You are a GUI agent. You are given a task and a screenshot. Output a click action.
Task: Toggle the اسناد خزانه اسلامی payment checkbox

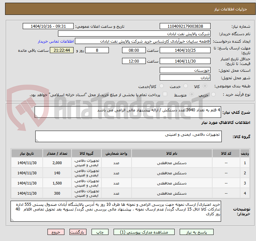point(165,94)
